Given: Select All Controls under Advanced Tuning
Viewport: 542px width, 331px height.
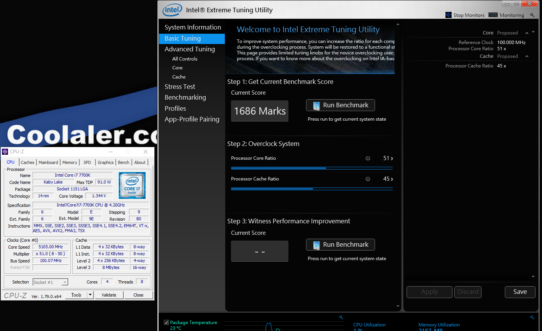Looking at the screenshot, I should point(185,59).
